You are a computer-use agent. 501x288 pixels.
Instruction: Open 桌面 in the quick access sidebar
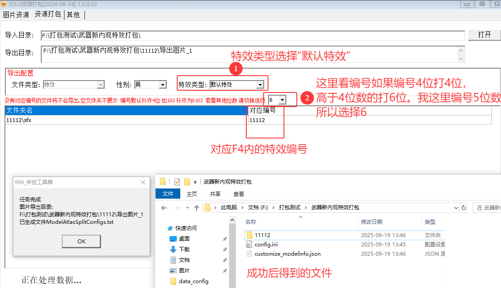point(184,239)
